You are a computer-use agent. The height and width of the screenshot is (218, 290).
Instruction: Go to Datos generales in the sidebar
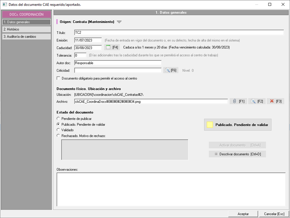pyautogui.click(x=26, y=22)
